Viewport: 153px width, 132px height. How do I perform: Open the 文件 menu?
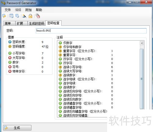[8, 10]
